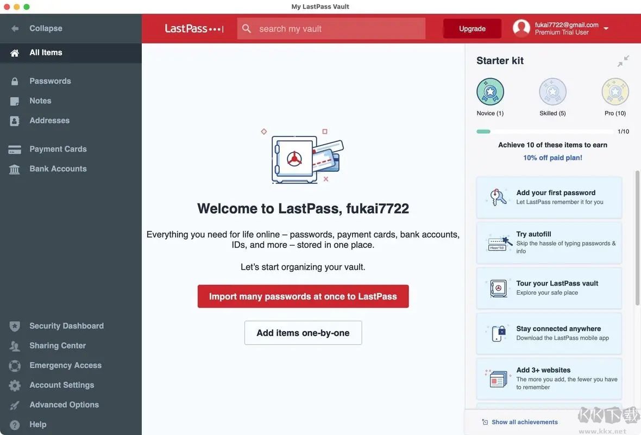Image resolution: width=641 pixels, height=435 pixels.
Task: Click the starter kit 1/10 progress bar
Action: point(545,132)
